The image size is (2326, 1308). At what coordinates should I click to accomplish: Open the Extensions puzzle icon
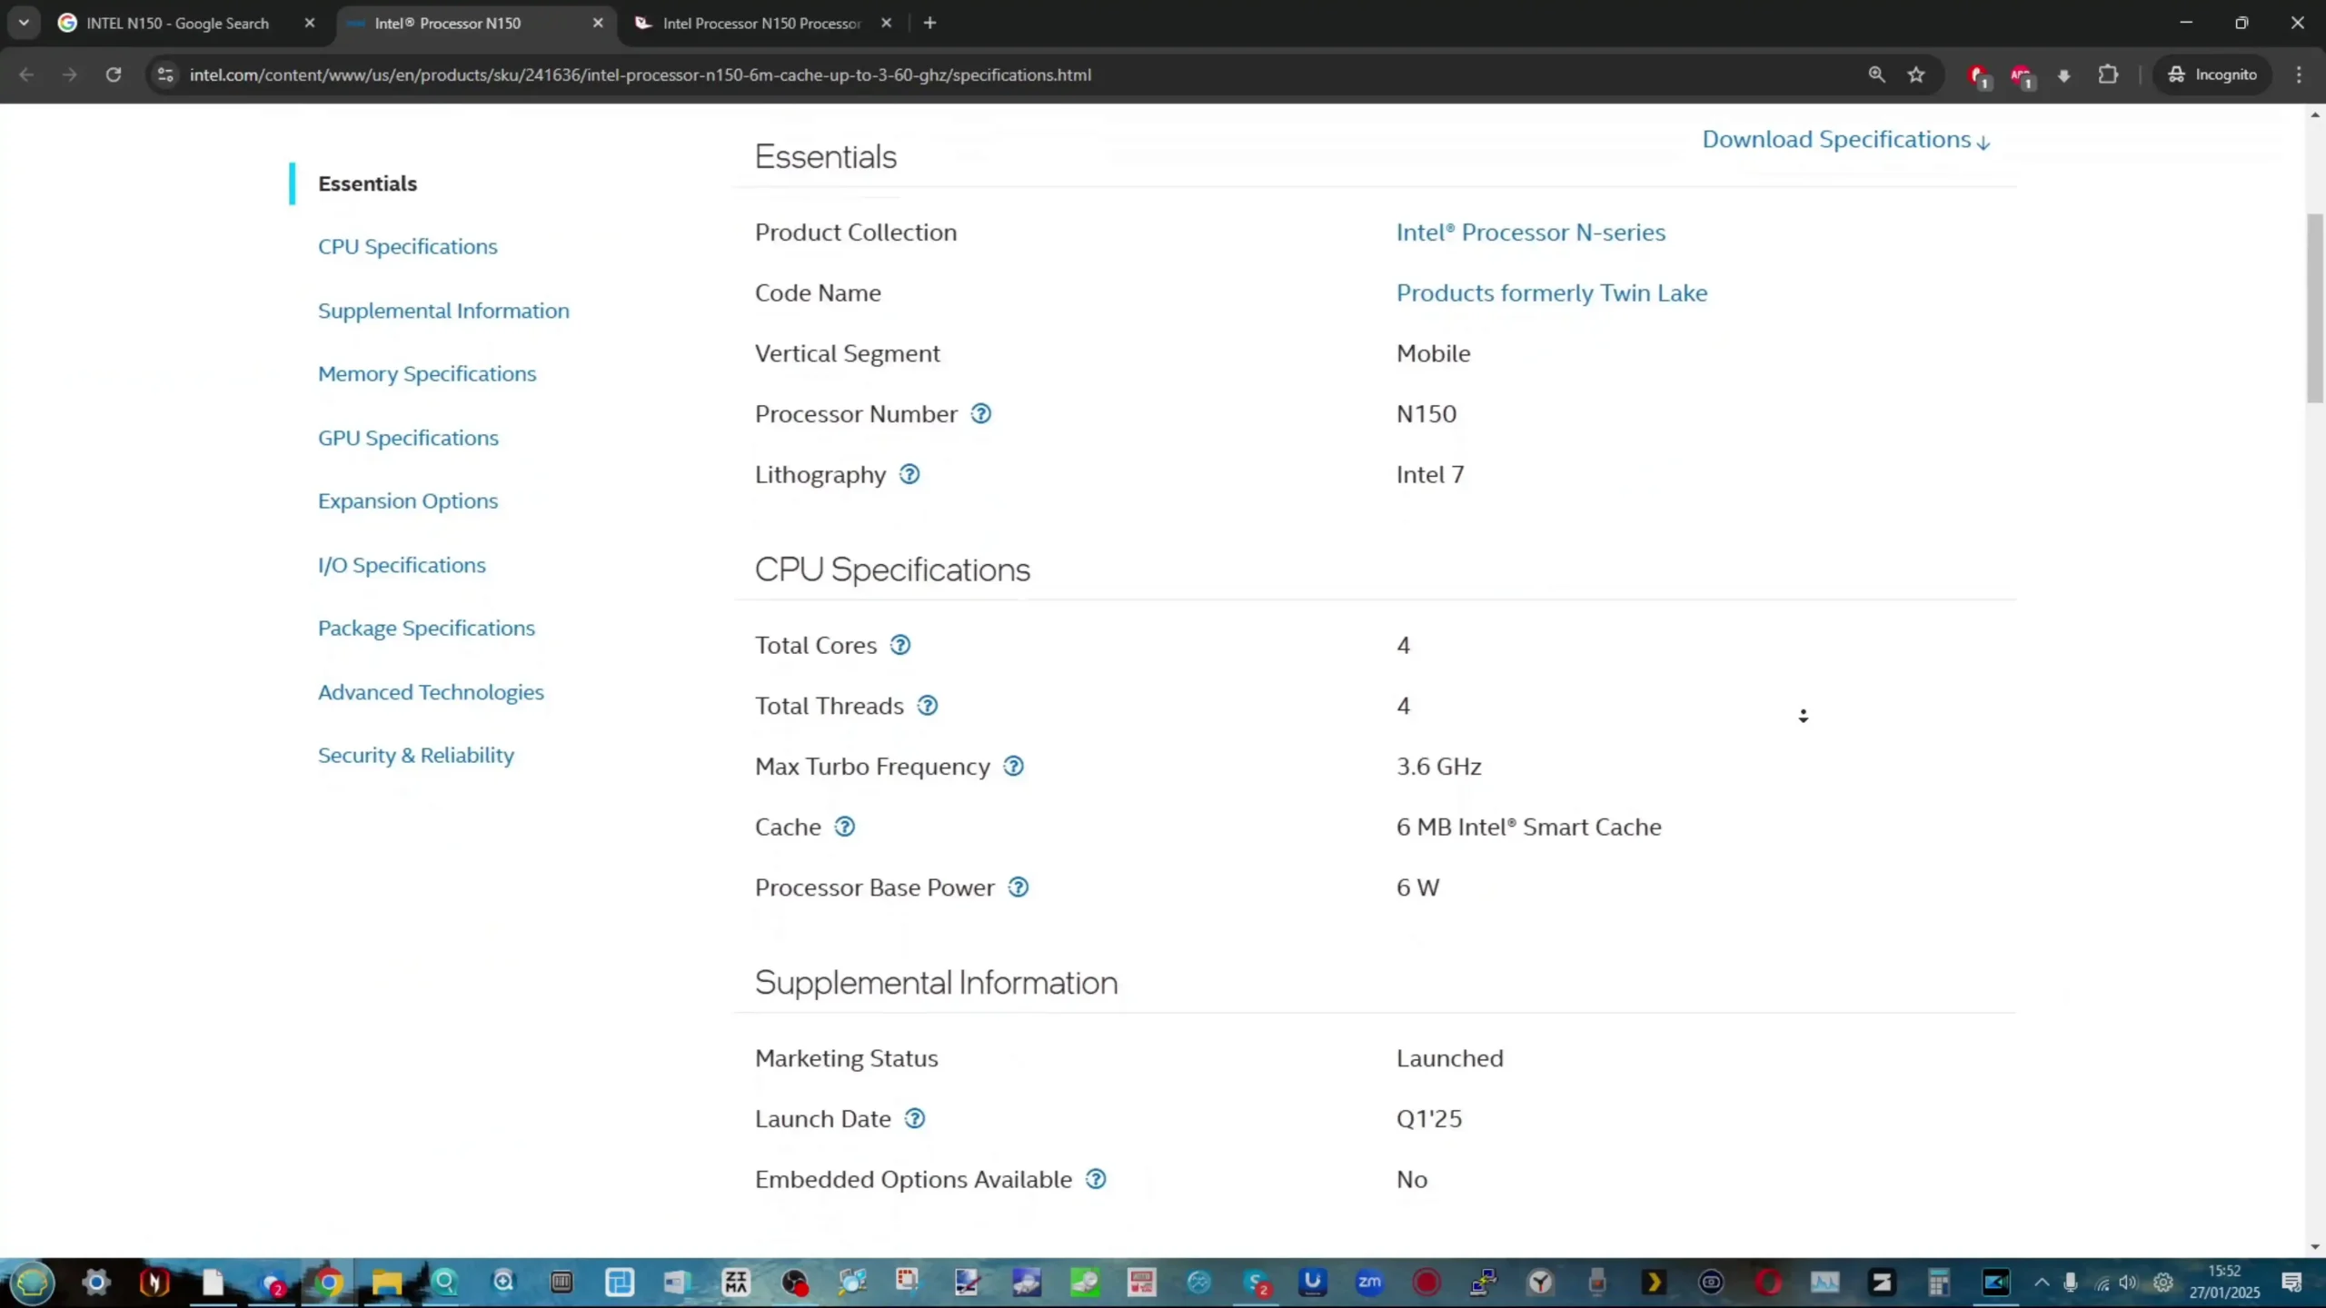click(2108, 74)
